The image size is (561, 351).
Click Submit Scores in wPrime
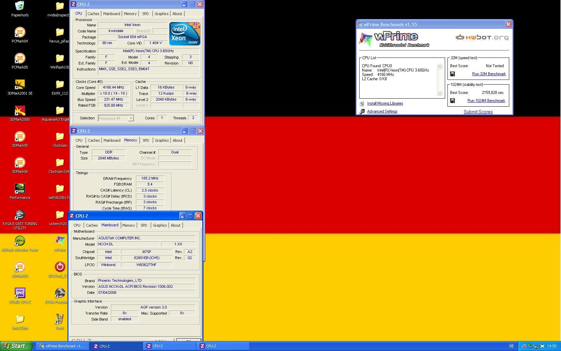478,112
